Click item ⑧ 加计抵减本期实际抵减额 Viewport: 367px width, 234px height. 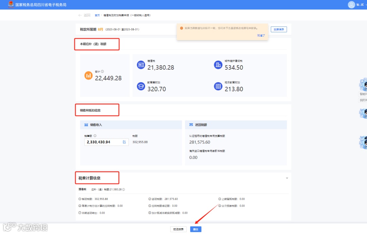click(168, 213)
